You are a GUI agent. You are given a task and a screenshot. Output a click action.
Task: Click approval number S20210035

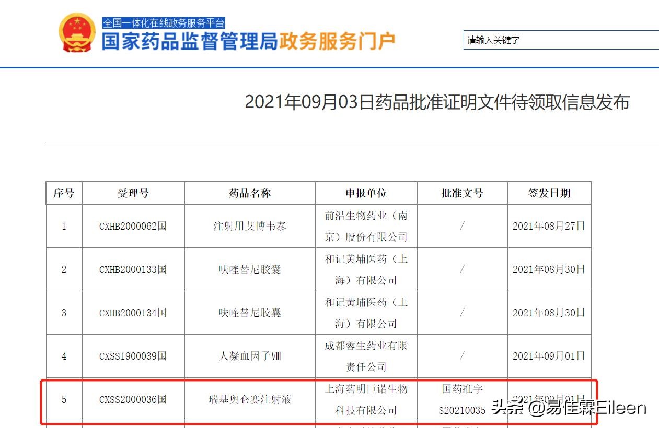pyautogui.click(x=462, y=410)
